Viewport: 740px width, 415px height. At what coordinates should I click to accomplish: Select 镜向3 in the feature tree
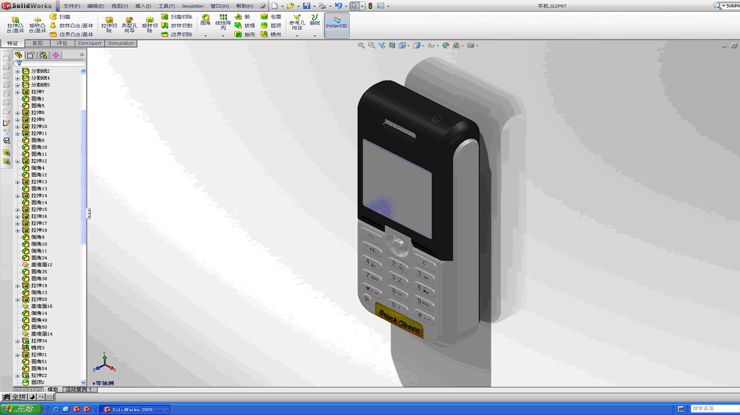[34, 348]
